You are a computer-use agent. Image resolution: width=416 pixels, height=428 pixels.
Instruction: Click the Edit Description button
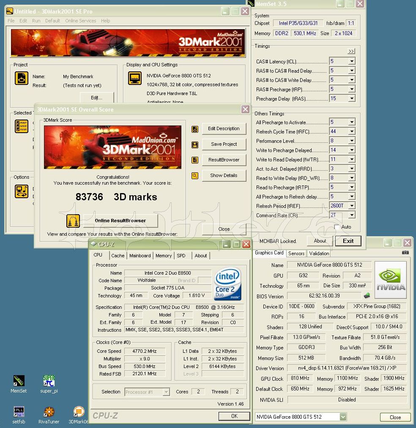(x=224, y=128)
